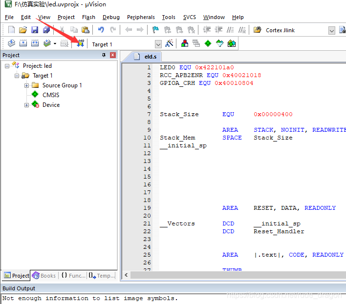Image resolution: width=346 pixels, height=304 pixels.
Task: Open the Project menu
Action: point(66,17)
